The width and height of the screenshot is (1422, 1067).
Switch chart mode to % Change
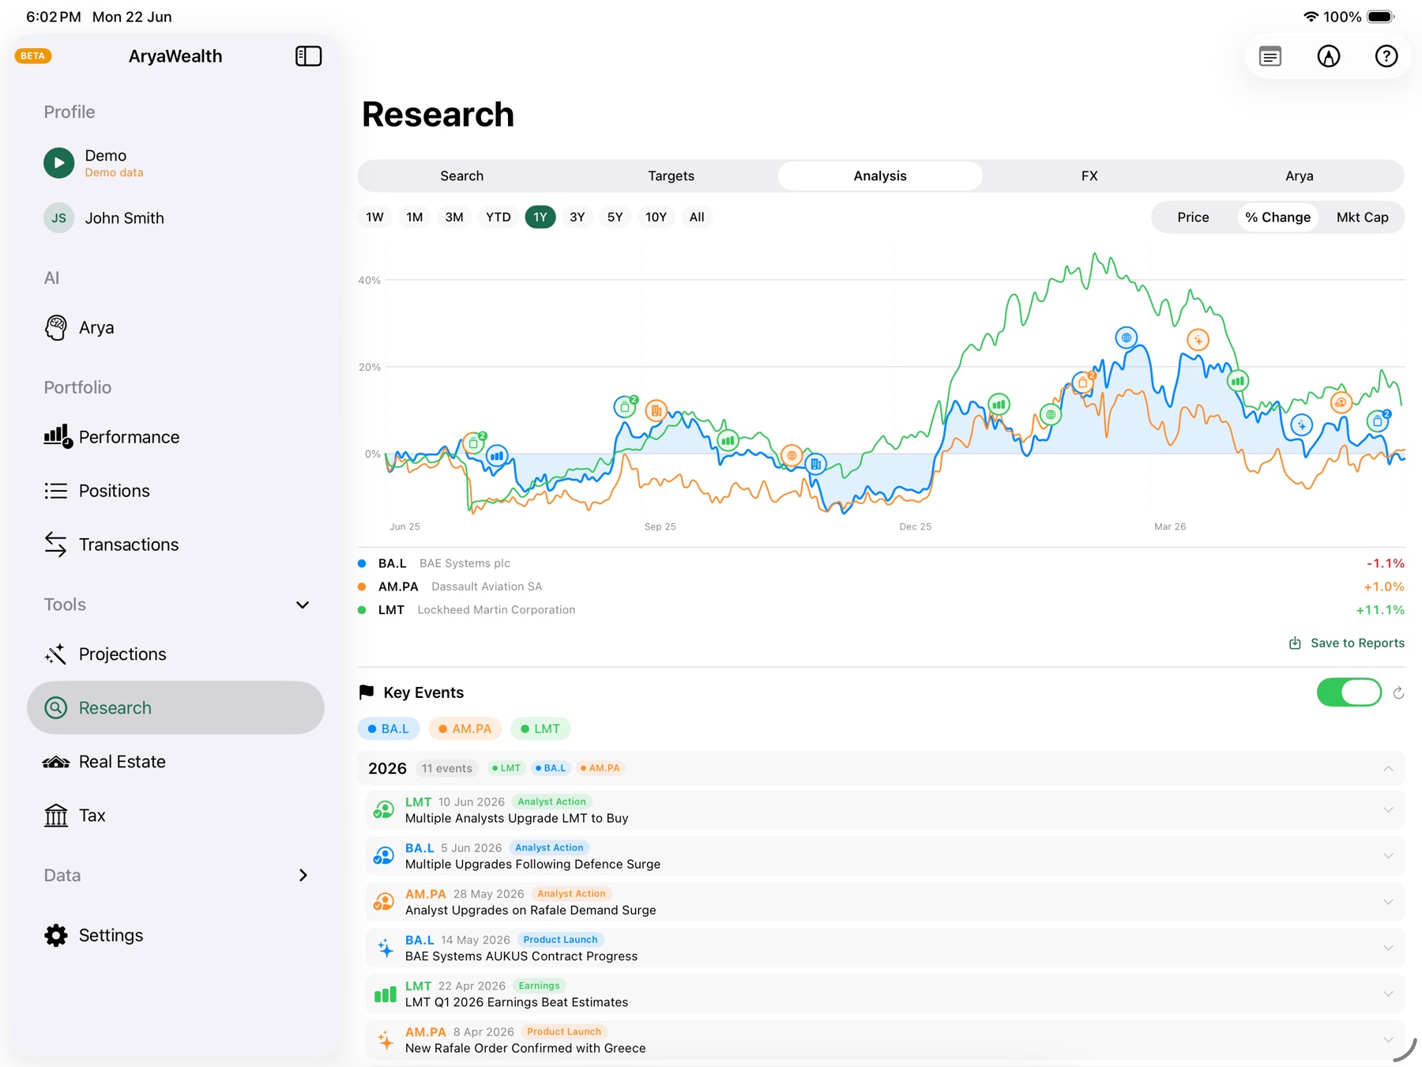tap(1277, 217)
